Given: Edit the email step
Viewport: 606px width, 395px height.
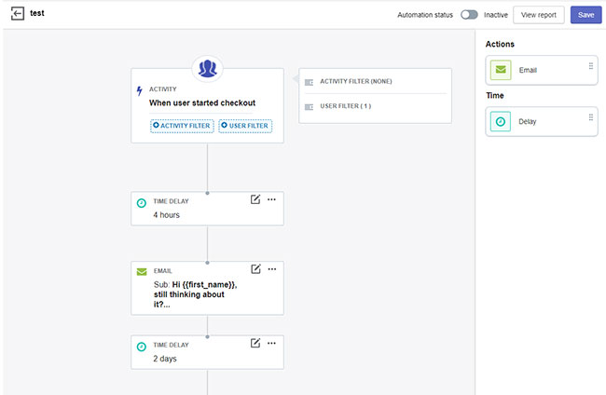Looking at the screenshot, I should tap(255, 269).
